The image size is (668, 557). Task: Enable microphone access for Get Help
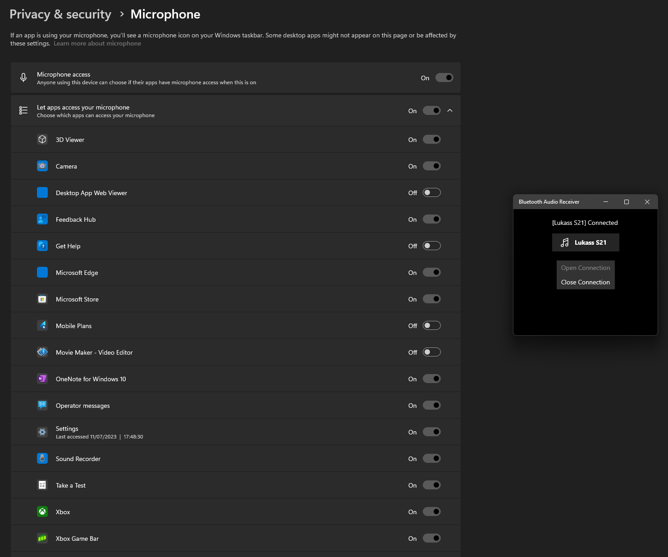pyautogui.click(x=432, y=246)
